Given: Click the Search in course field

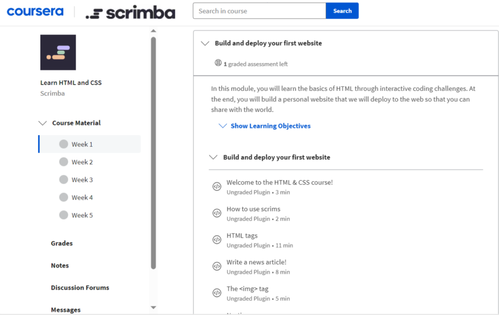Looking at the screenshot, I should tap(259, 11).
